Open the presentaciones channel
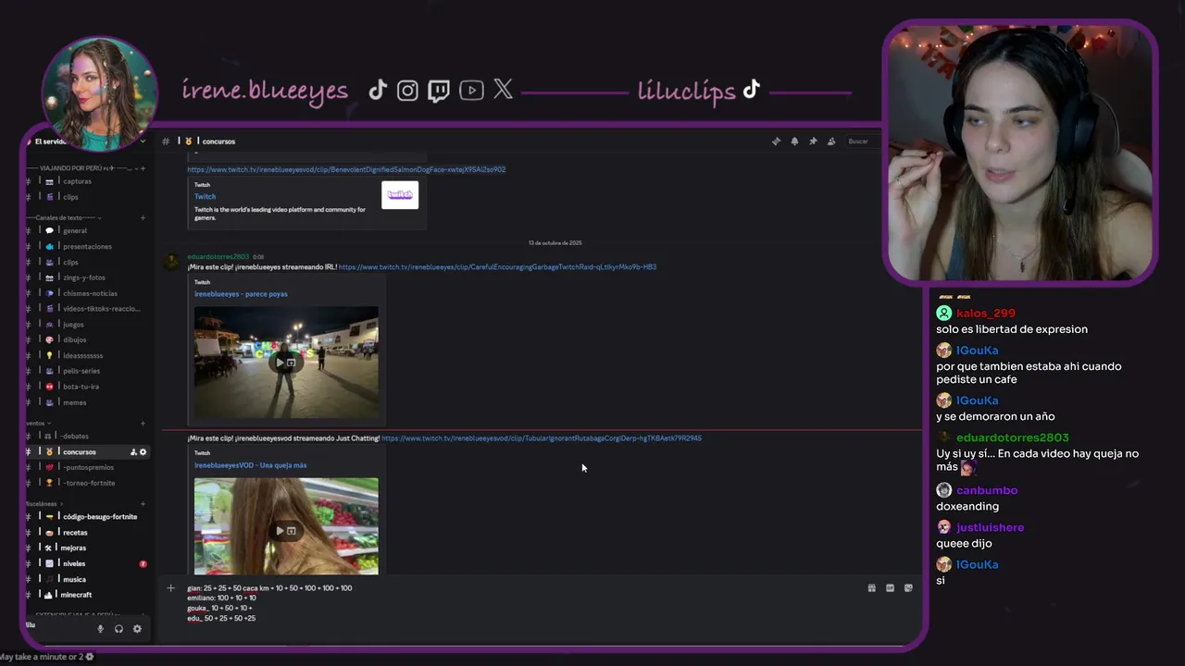This screenshot has height=666, width=1185. pos(87,246)
